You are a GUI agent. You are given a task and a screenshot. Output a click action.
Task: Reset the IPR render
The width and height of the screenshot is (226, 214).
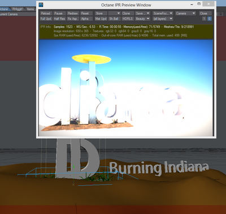[86, 14]
